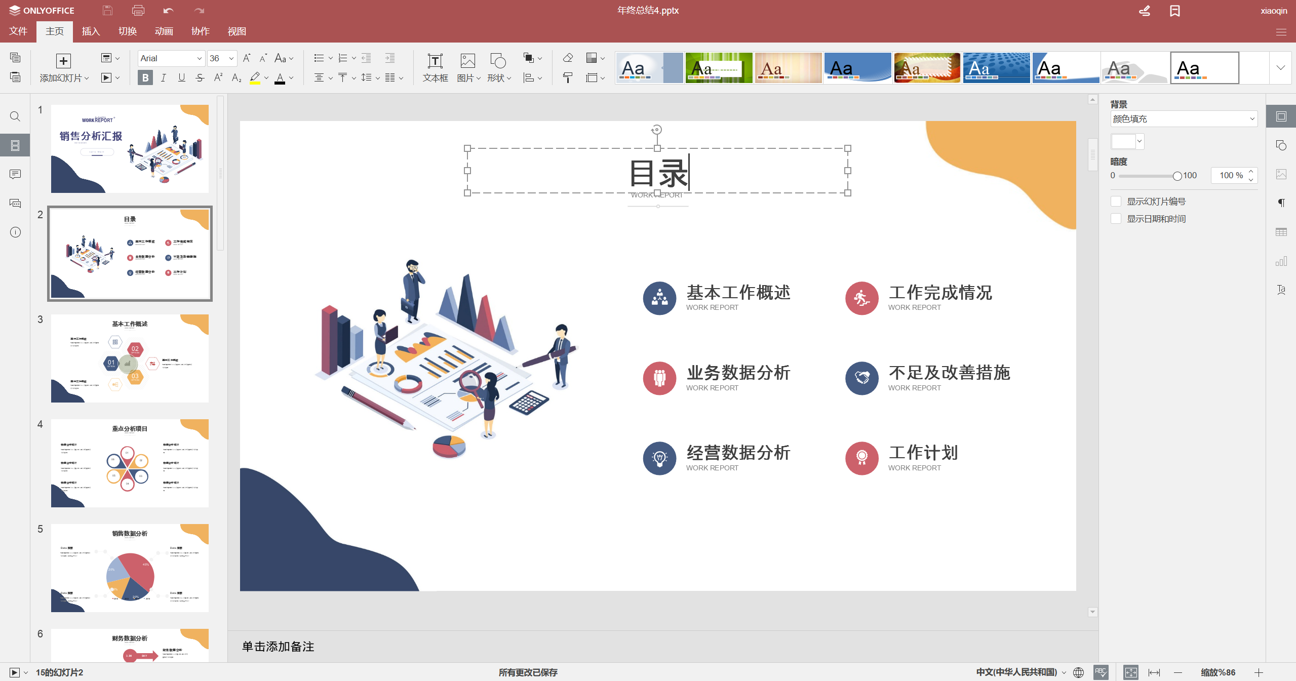Click the strikethrough text icon
1296x681 pixels.
(x=200, y=77)
